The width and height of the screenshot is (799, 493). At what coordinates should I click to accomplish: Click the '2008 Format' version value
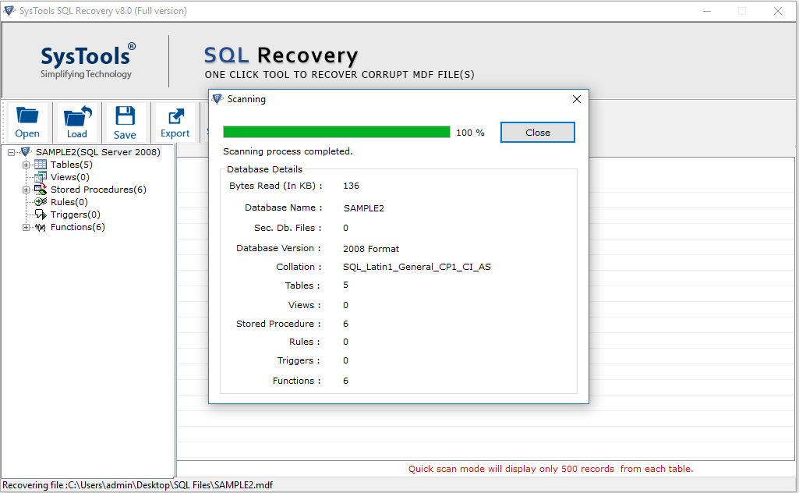point(371,249)
